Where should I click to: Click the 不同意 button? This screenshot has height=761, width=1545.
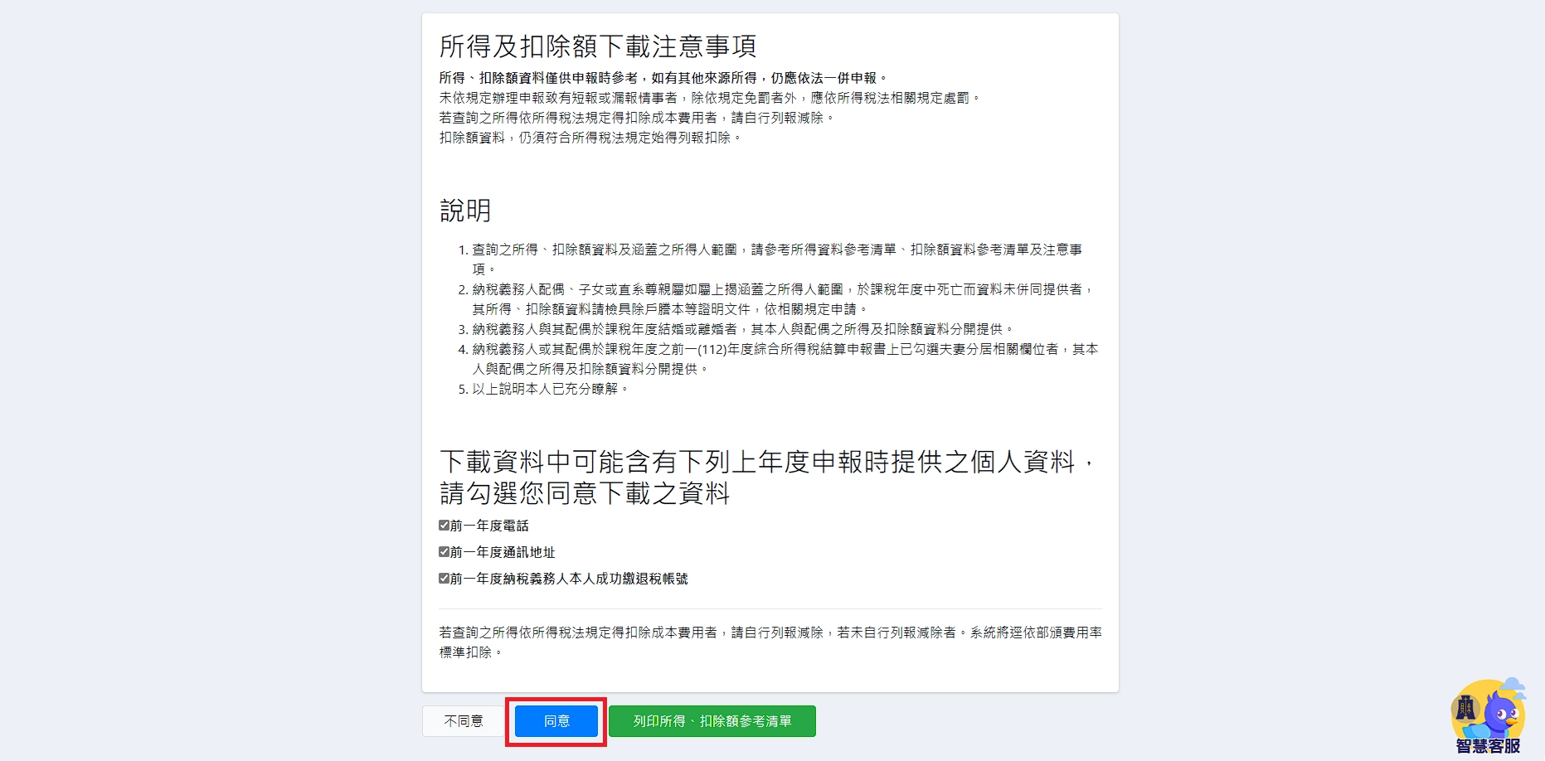tap(464, 721)
